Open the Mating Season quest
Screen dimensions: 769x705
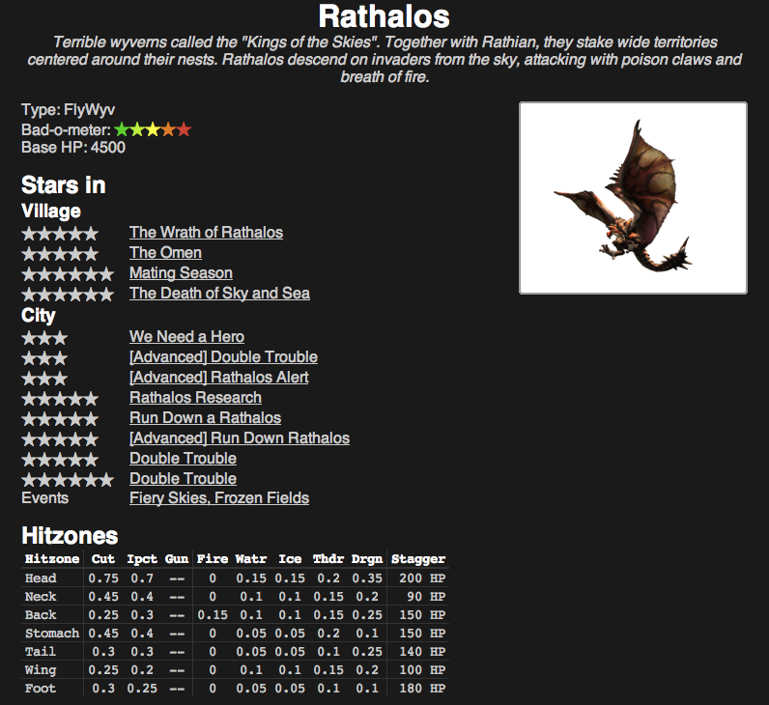(x=181, y=272)
